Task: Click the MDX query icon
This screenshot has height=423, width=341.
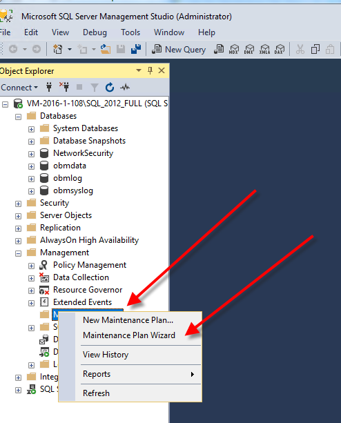Action: [x=234, y=50]
